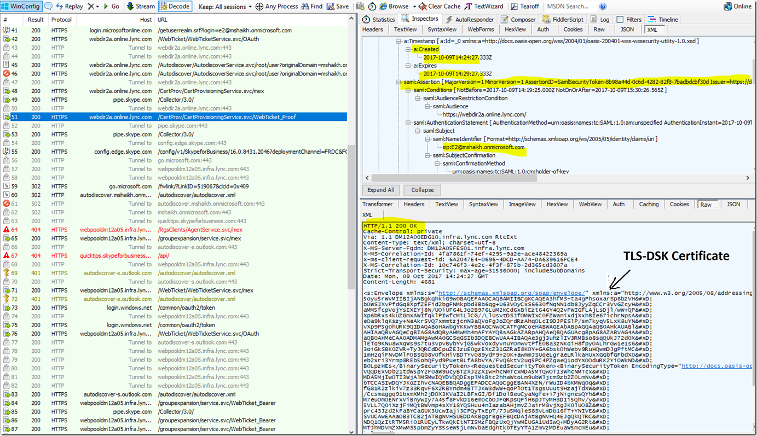Open the TextWizard tool
The image size is (757, 436).
pos(484,6)
